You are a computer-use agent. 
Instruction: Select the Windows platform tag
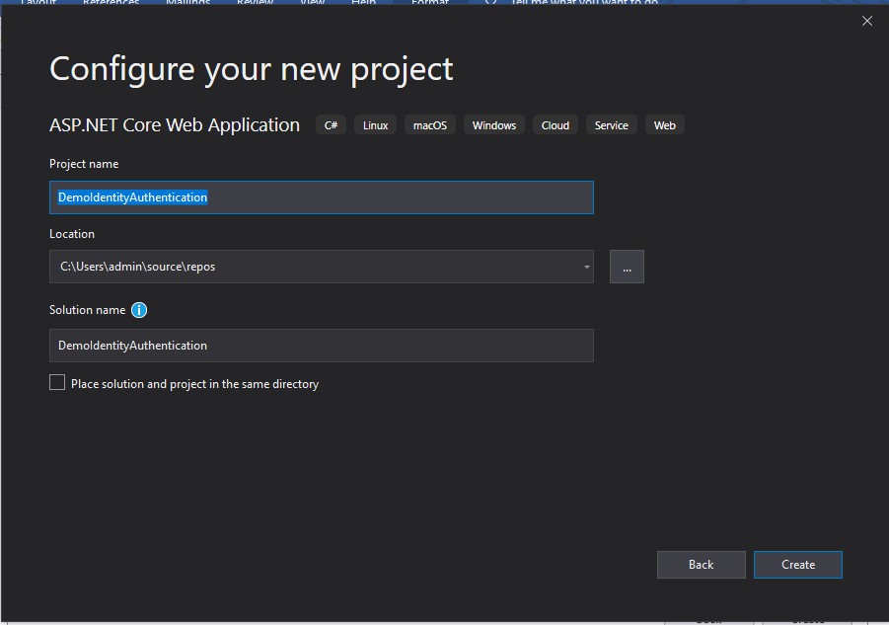(493, 124)
